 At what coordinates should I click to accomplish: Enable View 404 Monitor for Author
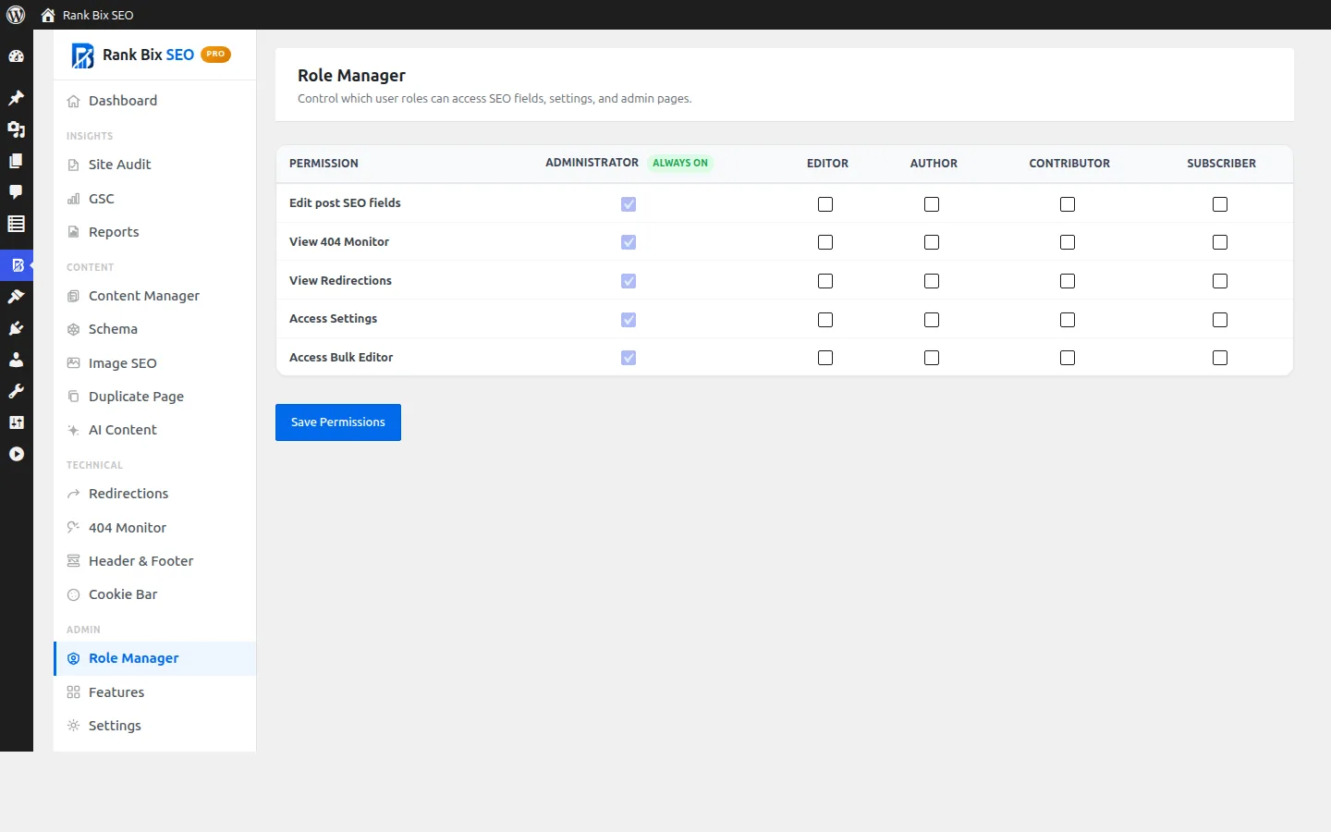[932, 242]
